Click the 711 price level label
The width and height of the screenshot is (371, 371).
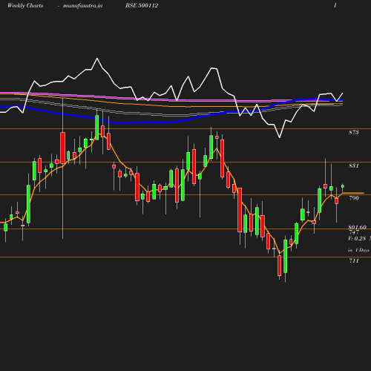pyautogui.click(x=354, y=260)
